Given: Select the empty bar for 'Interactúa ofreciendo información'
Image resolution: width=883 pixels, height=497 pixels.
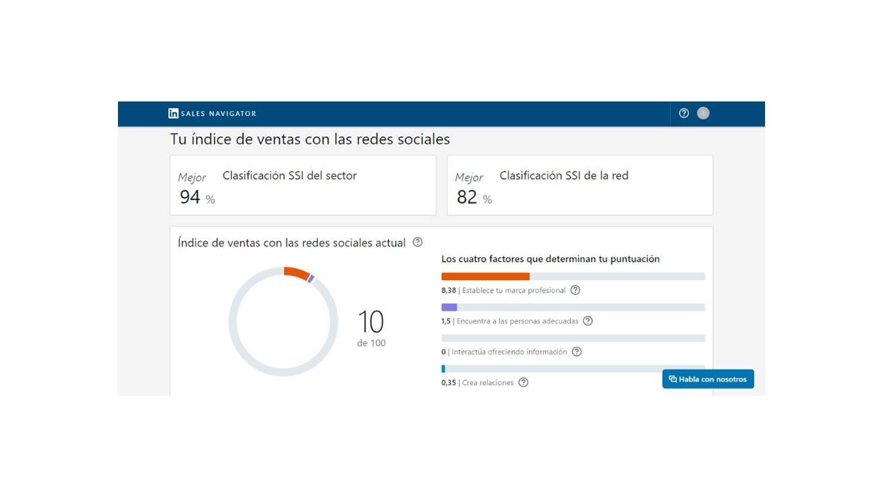Looking at the screenshot, I should (x=573, y=338).
